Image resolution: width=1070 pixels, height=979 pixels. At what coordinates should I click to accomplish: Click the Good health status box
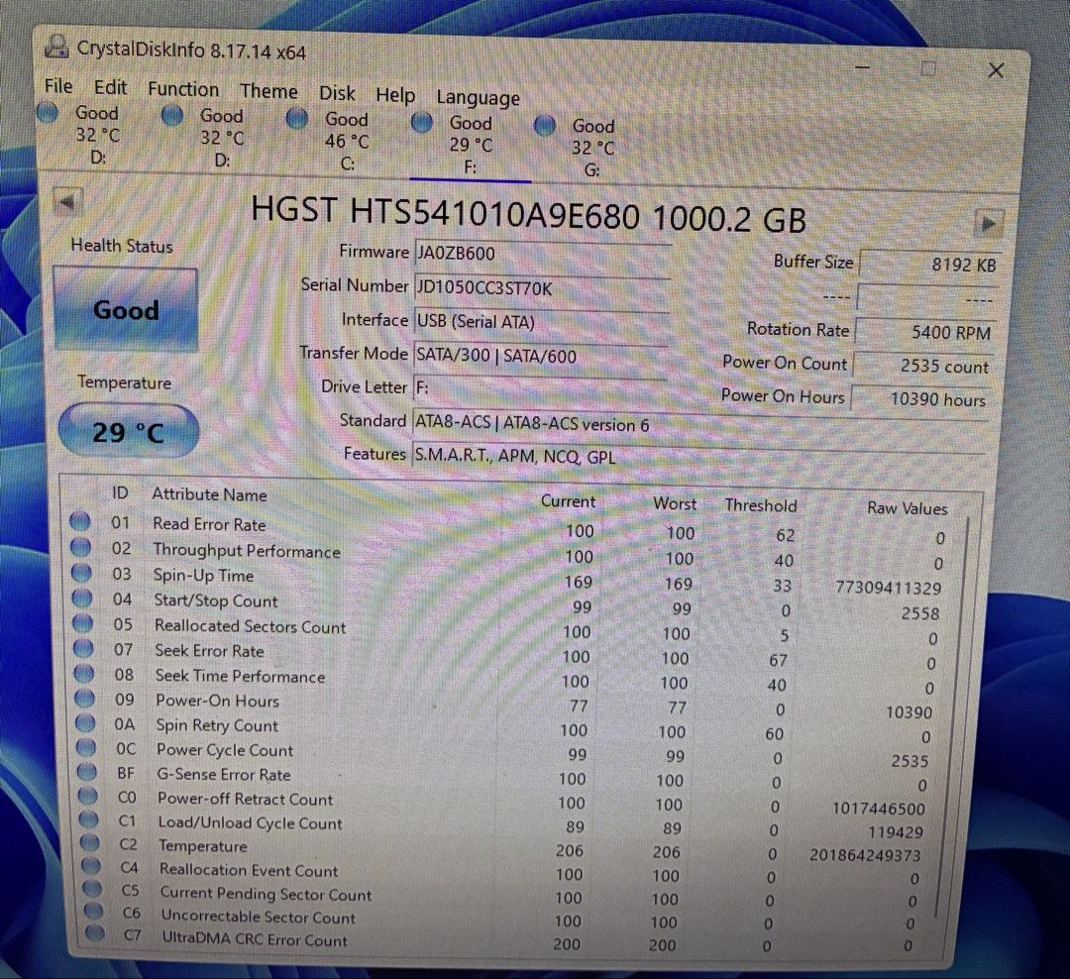(126, 309)
